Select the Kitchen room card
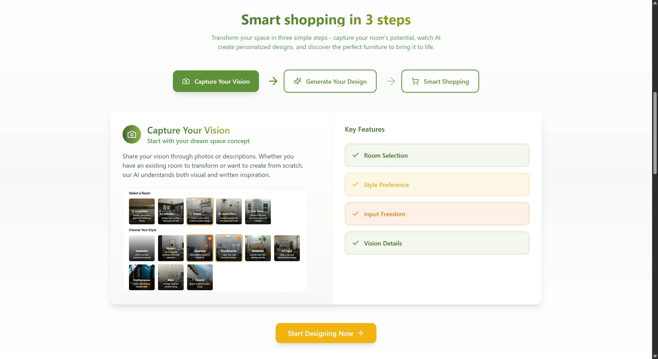Image resolution: width=658 pixels, height=359 pixels. click(200, 211)
